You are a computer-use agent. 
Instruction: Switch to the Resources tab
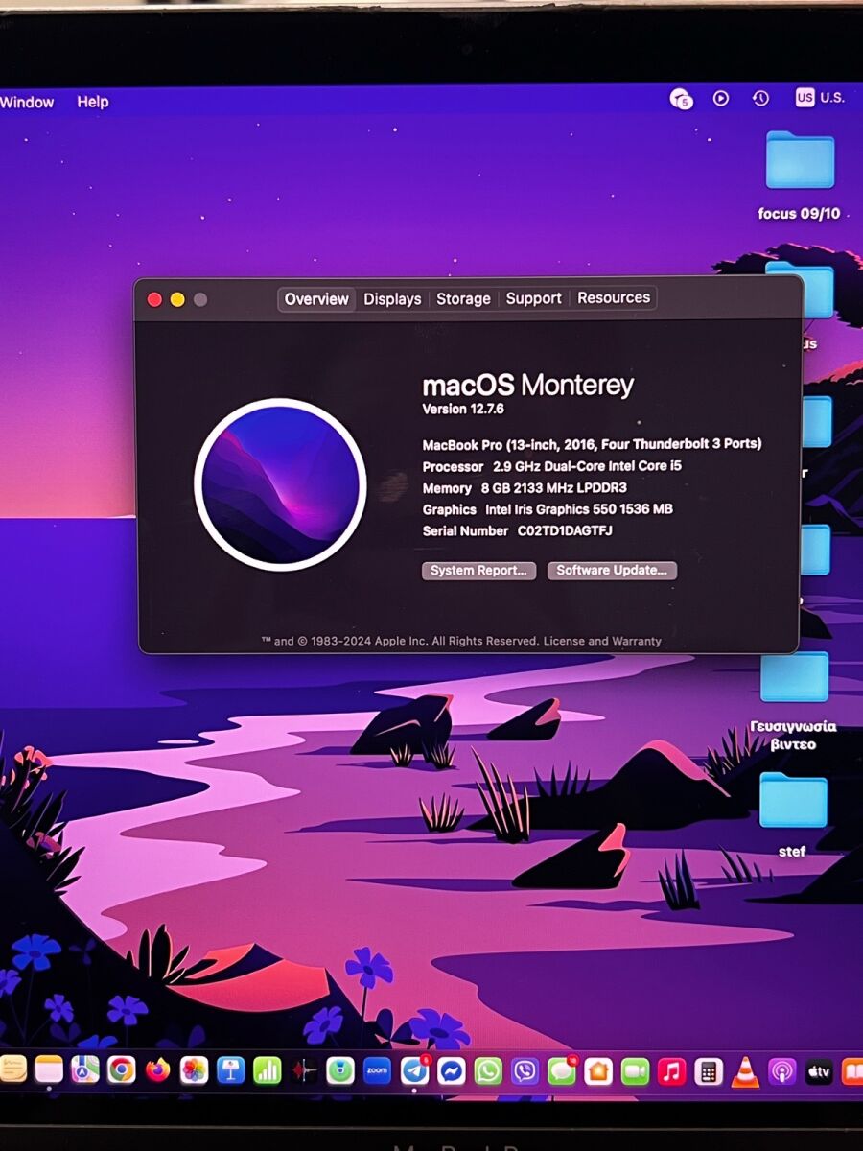614,297
